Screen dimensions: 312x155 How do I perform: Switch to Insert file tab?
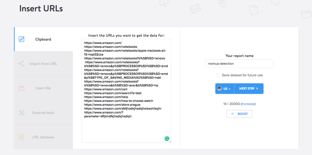tap(43, 88)
